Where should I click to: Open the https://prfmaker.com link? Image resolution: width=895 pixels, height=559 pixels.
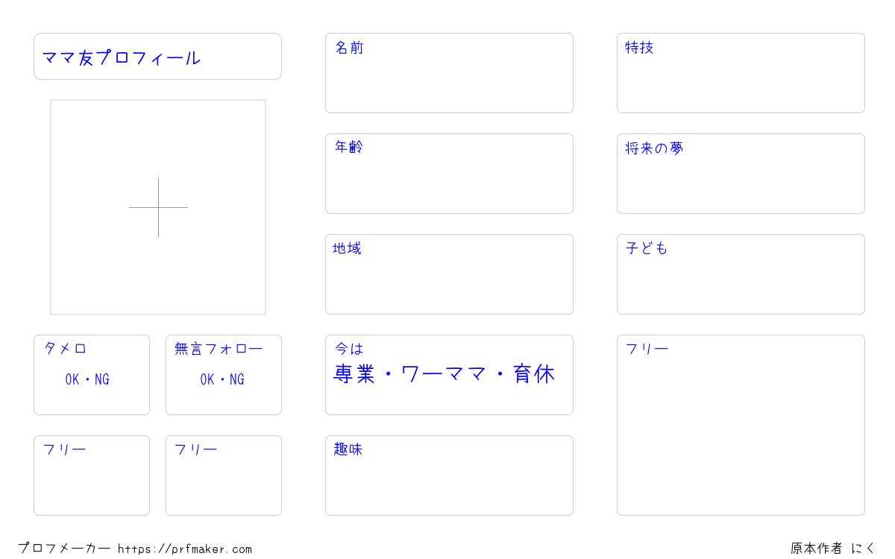point(185,549)
